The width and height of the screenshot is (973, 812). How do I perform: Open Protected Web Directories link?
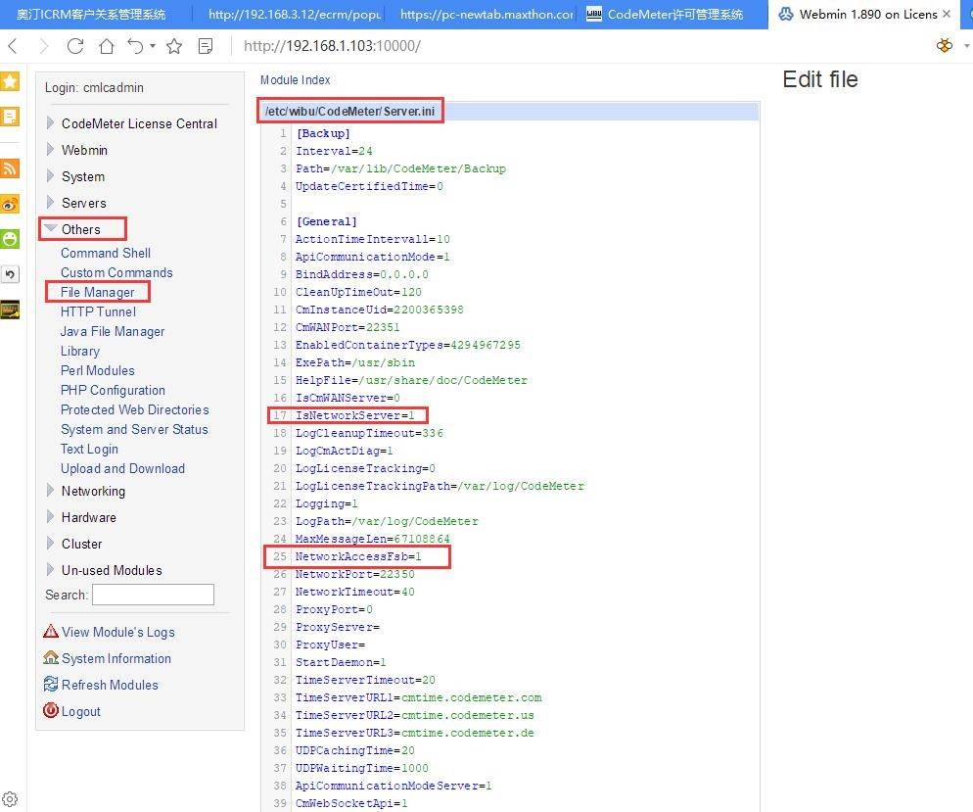pyautogui.click(x=135, y=409)
